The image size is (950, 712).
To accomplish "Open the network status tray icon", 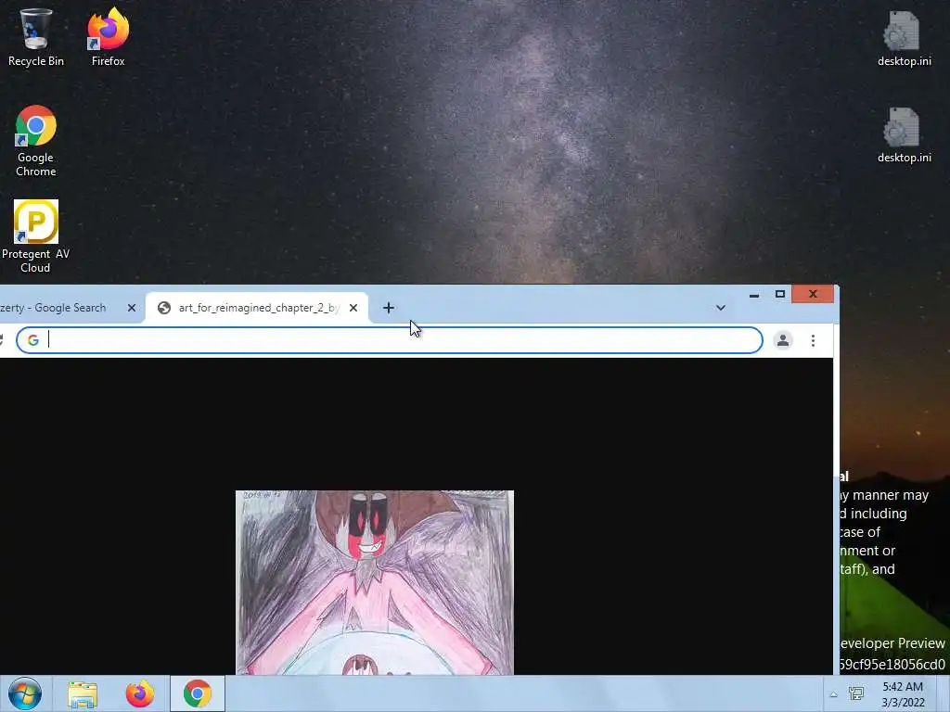I will coord(856,693).
